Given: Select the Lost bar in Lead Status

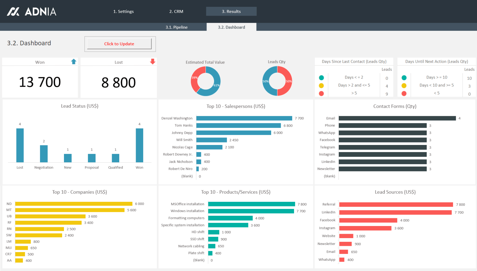Looking at the screenshot, I should 20,145.
